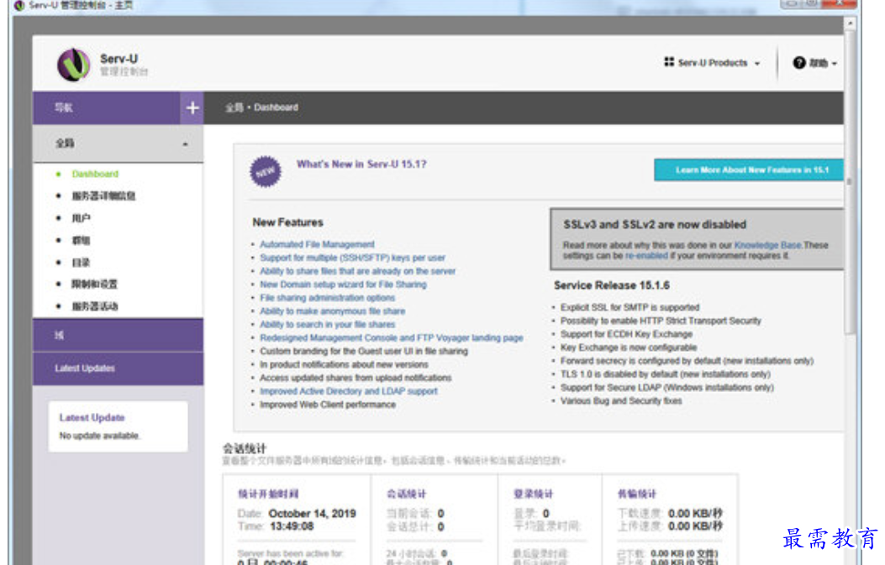The height and width of the screenshot is (565, 885).
Task: Click No update available text
Action: [99, 436]
